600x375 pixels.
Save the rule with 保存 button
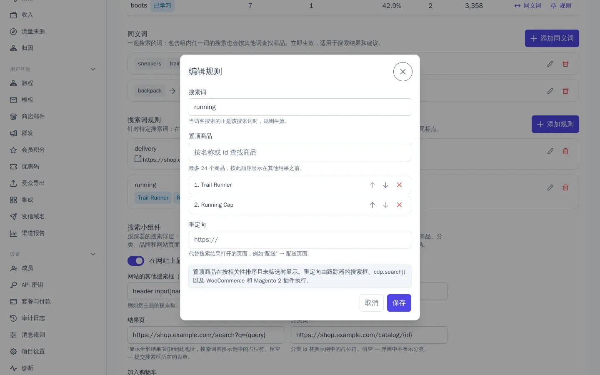[x=399, y=303]
